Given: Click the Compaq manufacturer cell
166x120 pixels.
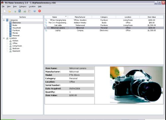Looking at the screenshot, I should pos(80,30).
